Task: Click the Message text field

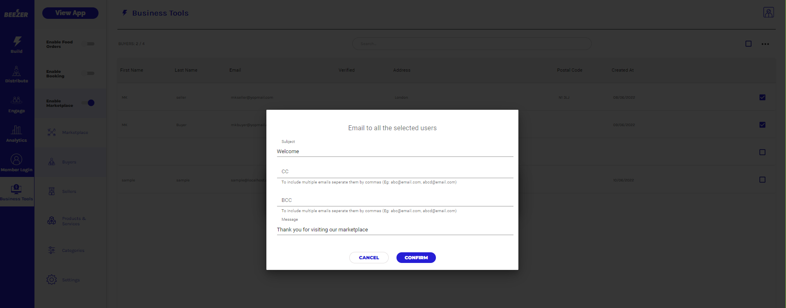Action: [395, 230]
